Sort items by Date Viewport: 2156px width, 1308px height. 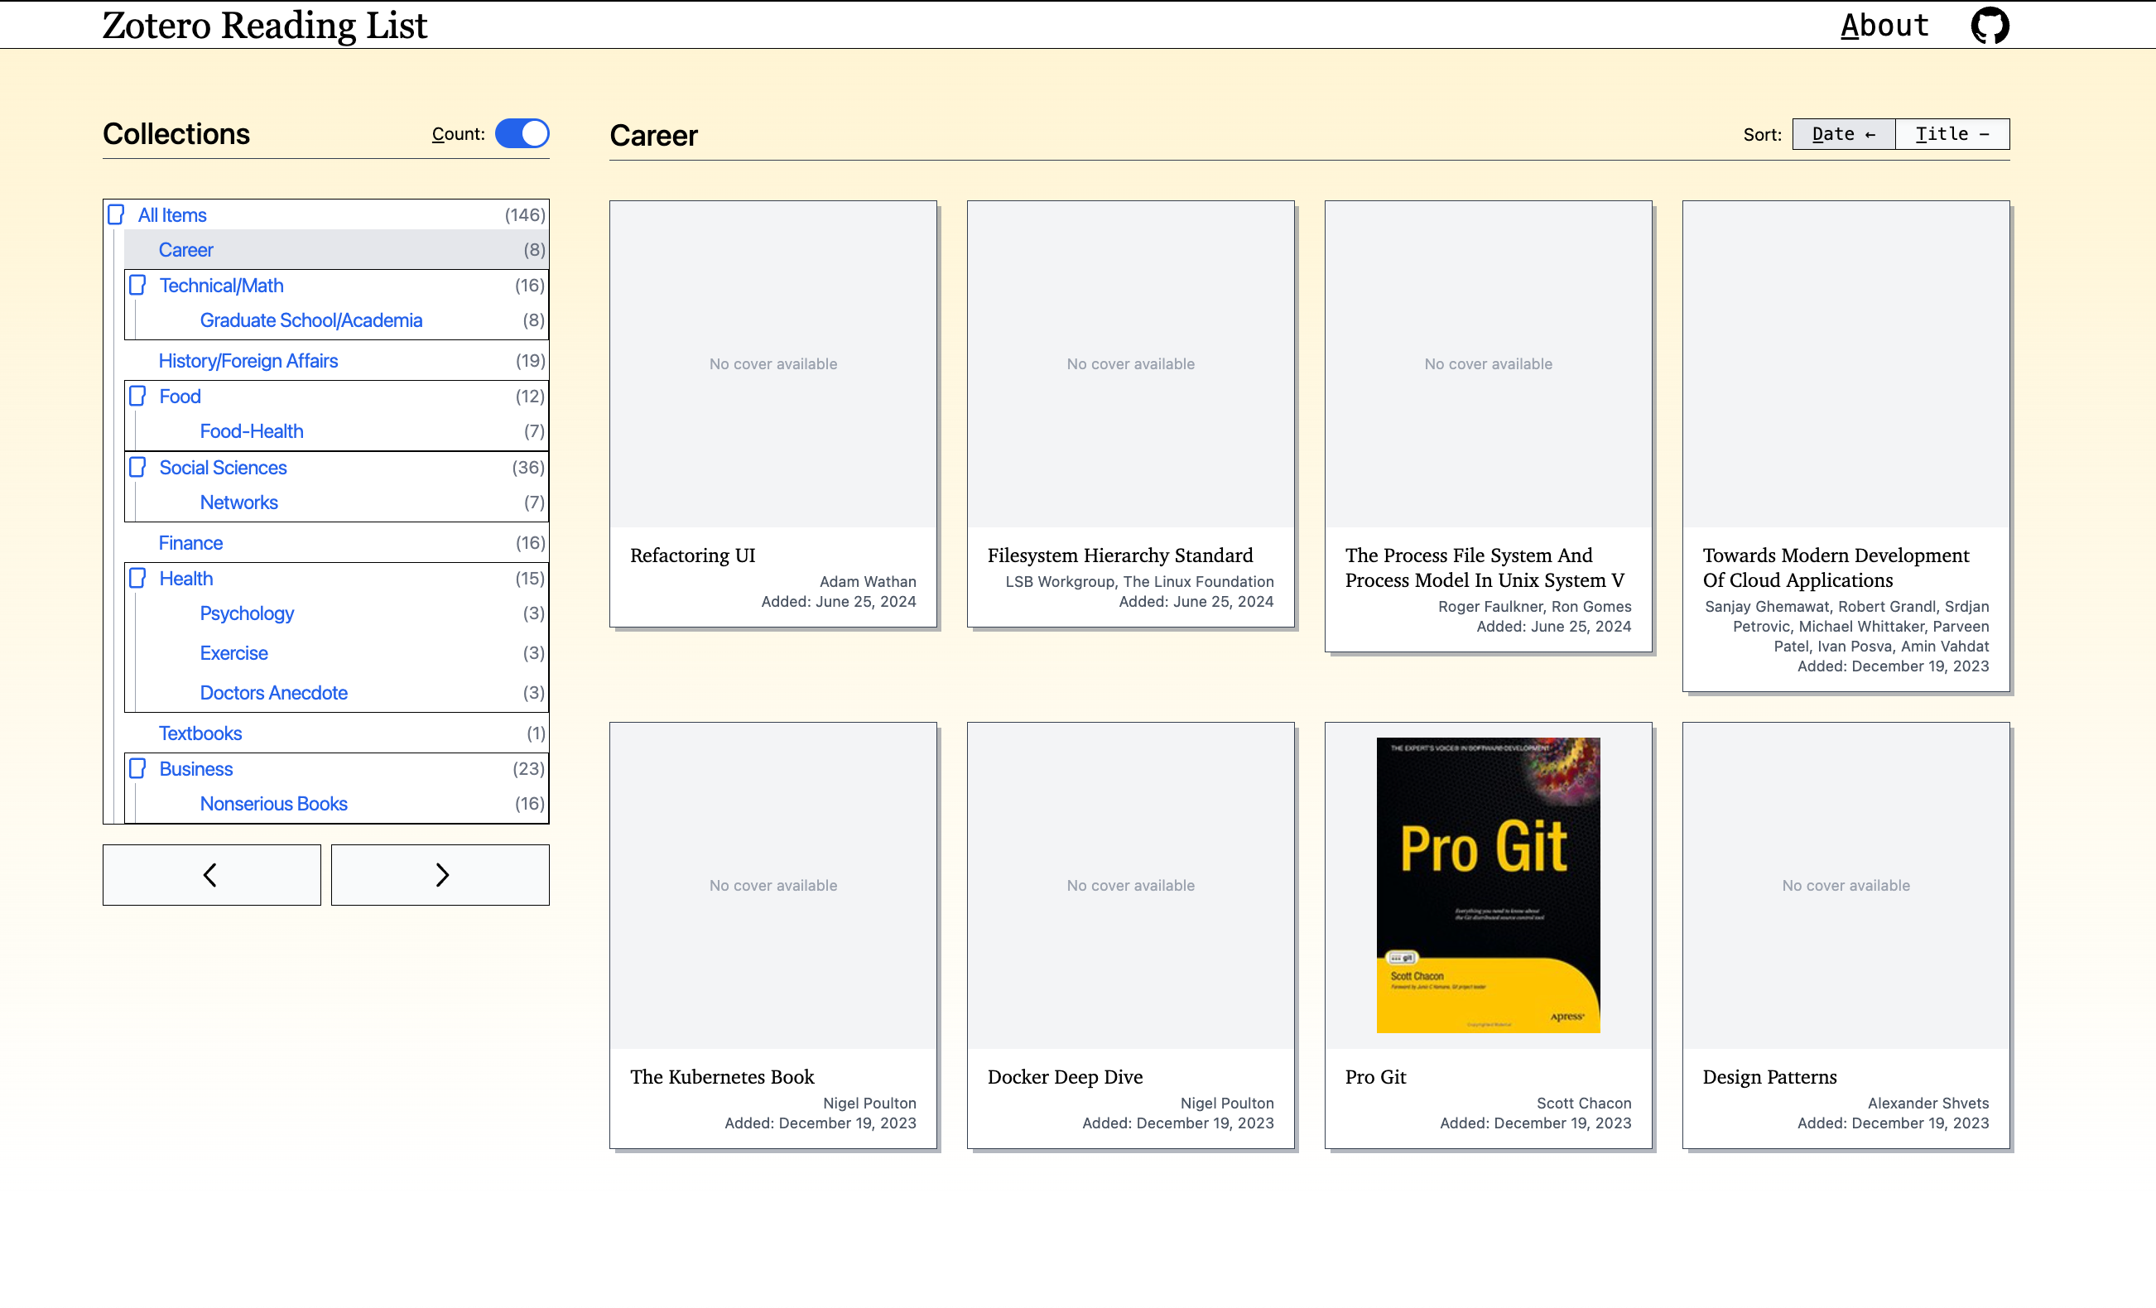pos(1843,134)
